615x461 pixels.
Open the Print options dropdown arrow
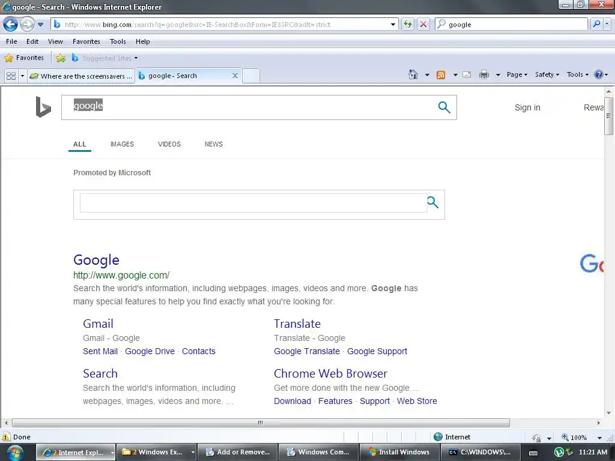(x=498, y=75)
